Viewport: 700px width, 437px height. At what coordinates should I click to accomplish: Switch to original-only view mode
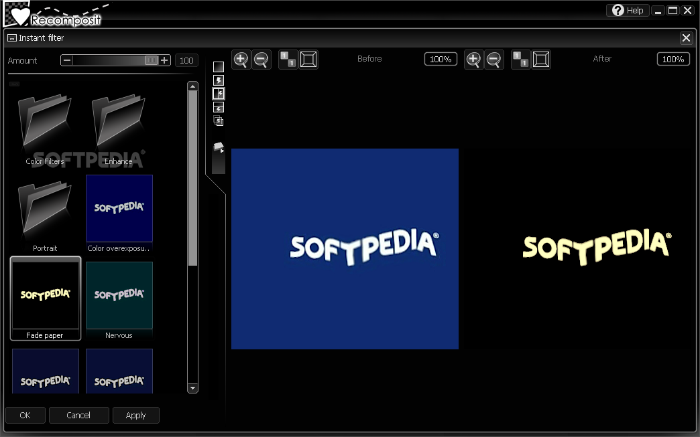(219, 67)
